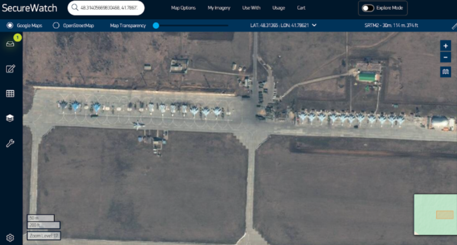The width and height of the screenshot is (457, 245).
Task: Open the table grid sidebar icon
Action: 10,93
